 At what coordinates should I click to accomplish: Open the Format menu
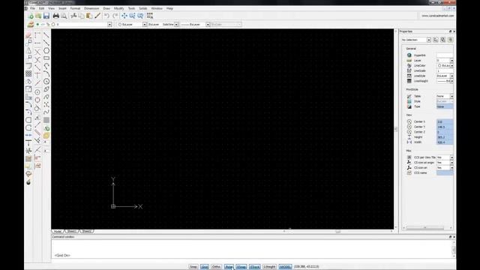click(75, 8)
